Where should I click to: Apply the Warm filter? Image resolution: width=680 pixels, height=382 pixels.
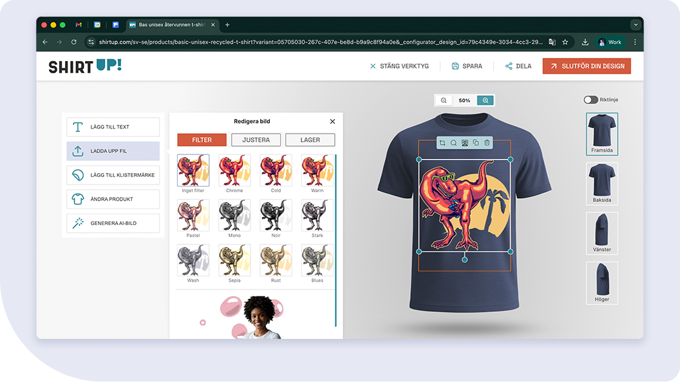click(317, 170)
